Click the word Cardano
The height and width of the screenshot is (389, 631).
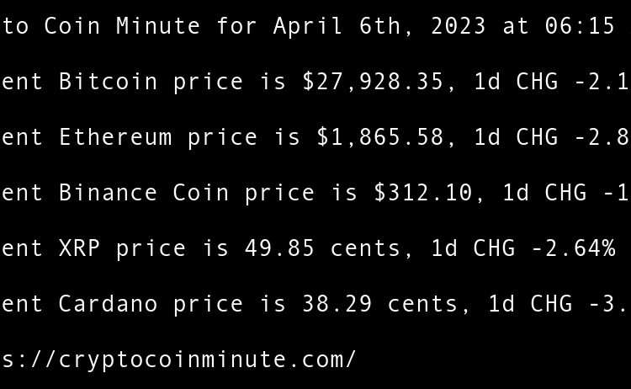[108, 304]
